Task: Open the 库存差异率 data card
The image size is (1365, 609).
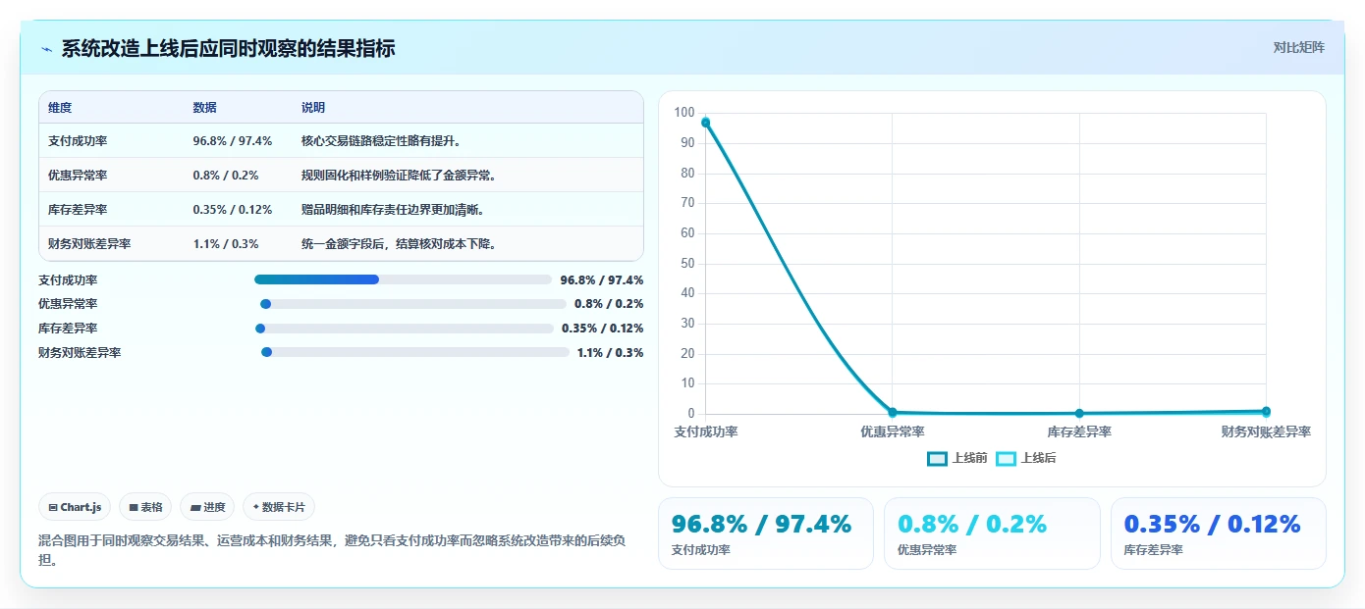Action: [1218, 533]
